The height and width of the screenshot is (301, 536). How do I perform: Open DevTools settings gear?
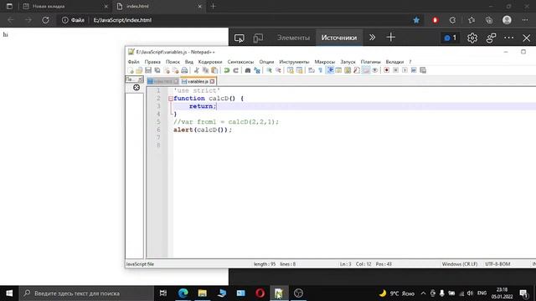click(472, 38)
